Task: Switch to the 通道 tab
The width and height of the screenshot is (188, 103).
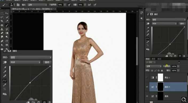Action: pyautogui.click(x=153, y=59)
